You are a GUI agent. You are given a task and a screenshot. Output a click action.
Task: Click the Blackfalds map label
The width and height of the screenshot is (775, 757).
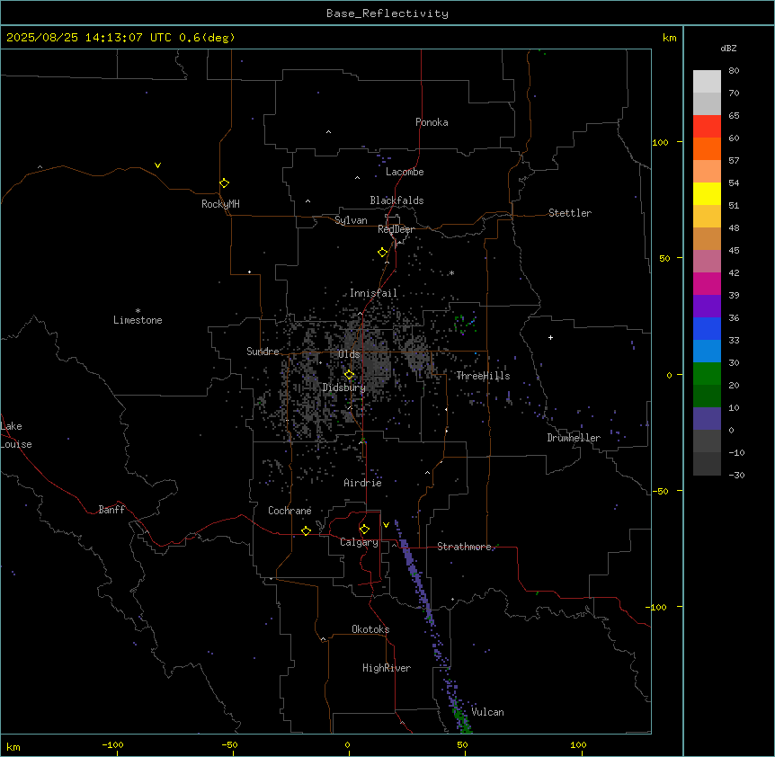pos(396,200)
